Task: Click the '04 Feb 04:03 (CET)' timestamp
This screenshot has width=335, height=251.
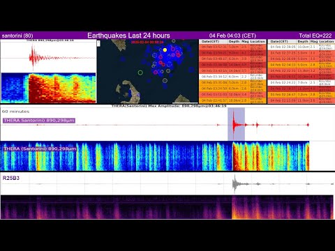Action: (x=232, y=36)
